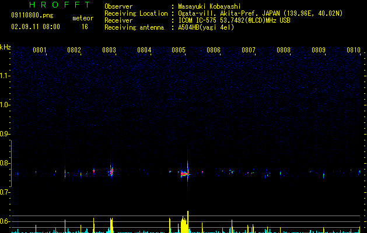Click the ICOM IC-575 53.7492 MHz receiver text

(x=234, y=20)
